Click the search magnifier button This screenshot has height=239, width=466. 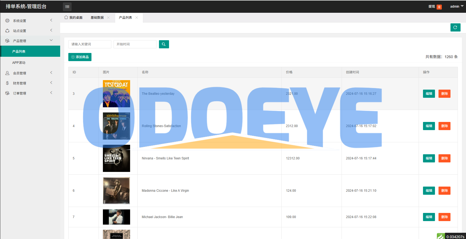coord(164,44)
